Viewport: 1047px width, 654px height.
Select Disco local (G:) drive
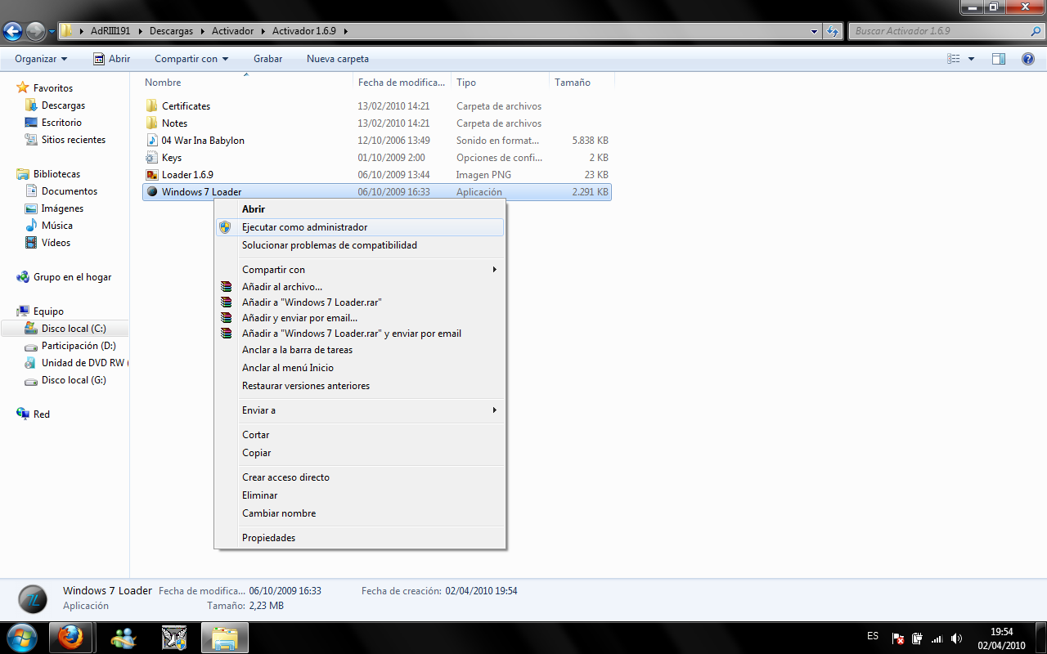[x=74, y=380]
